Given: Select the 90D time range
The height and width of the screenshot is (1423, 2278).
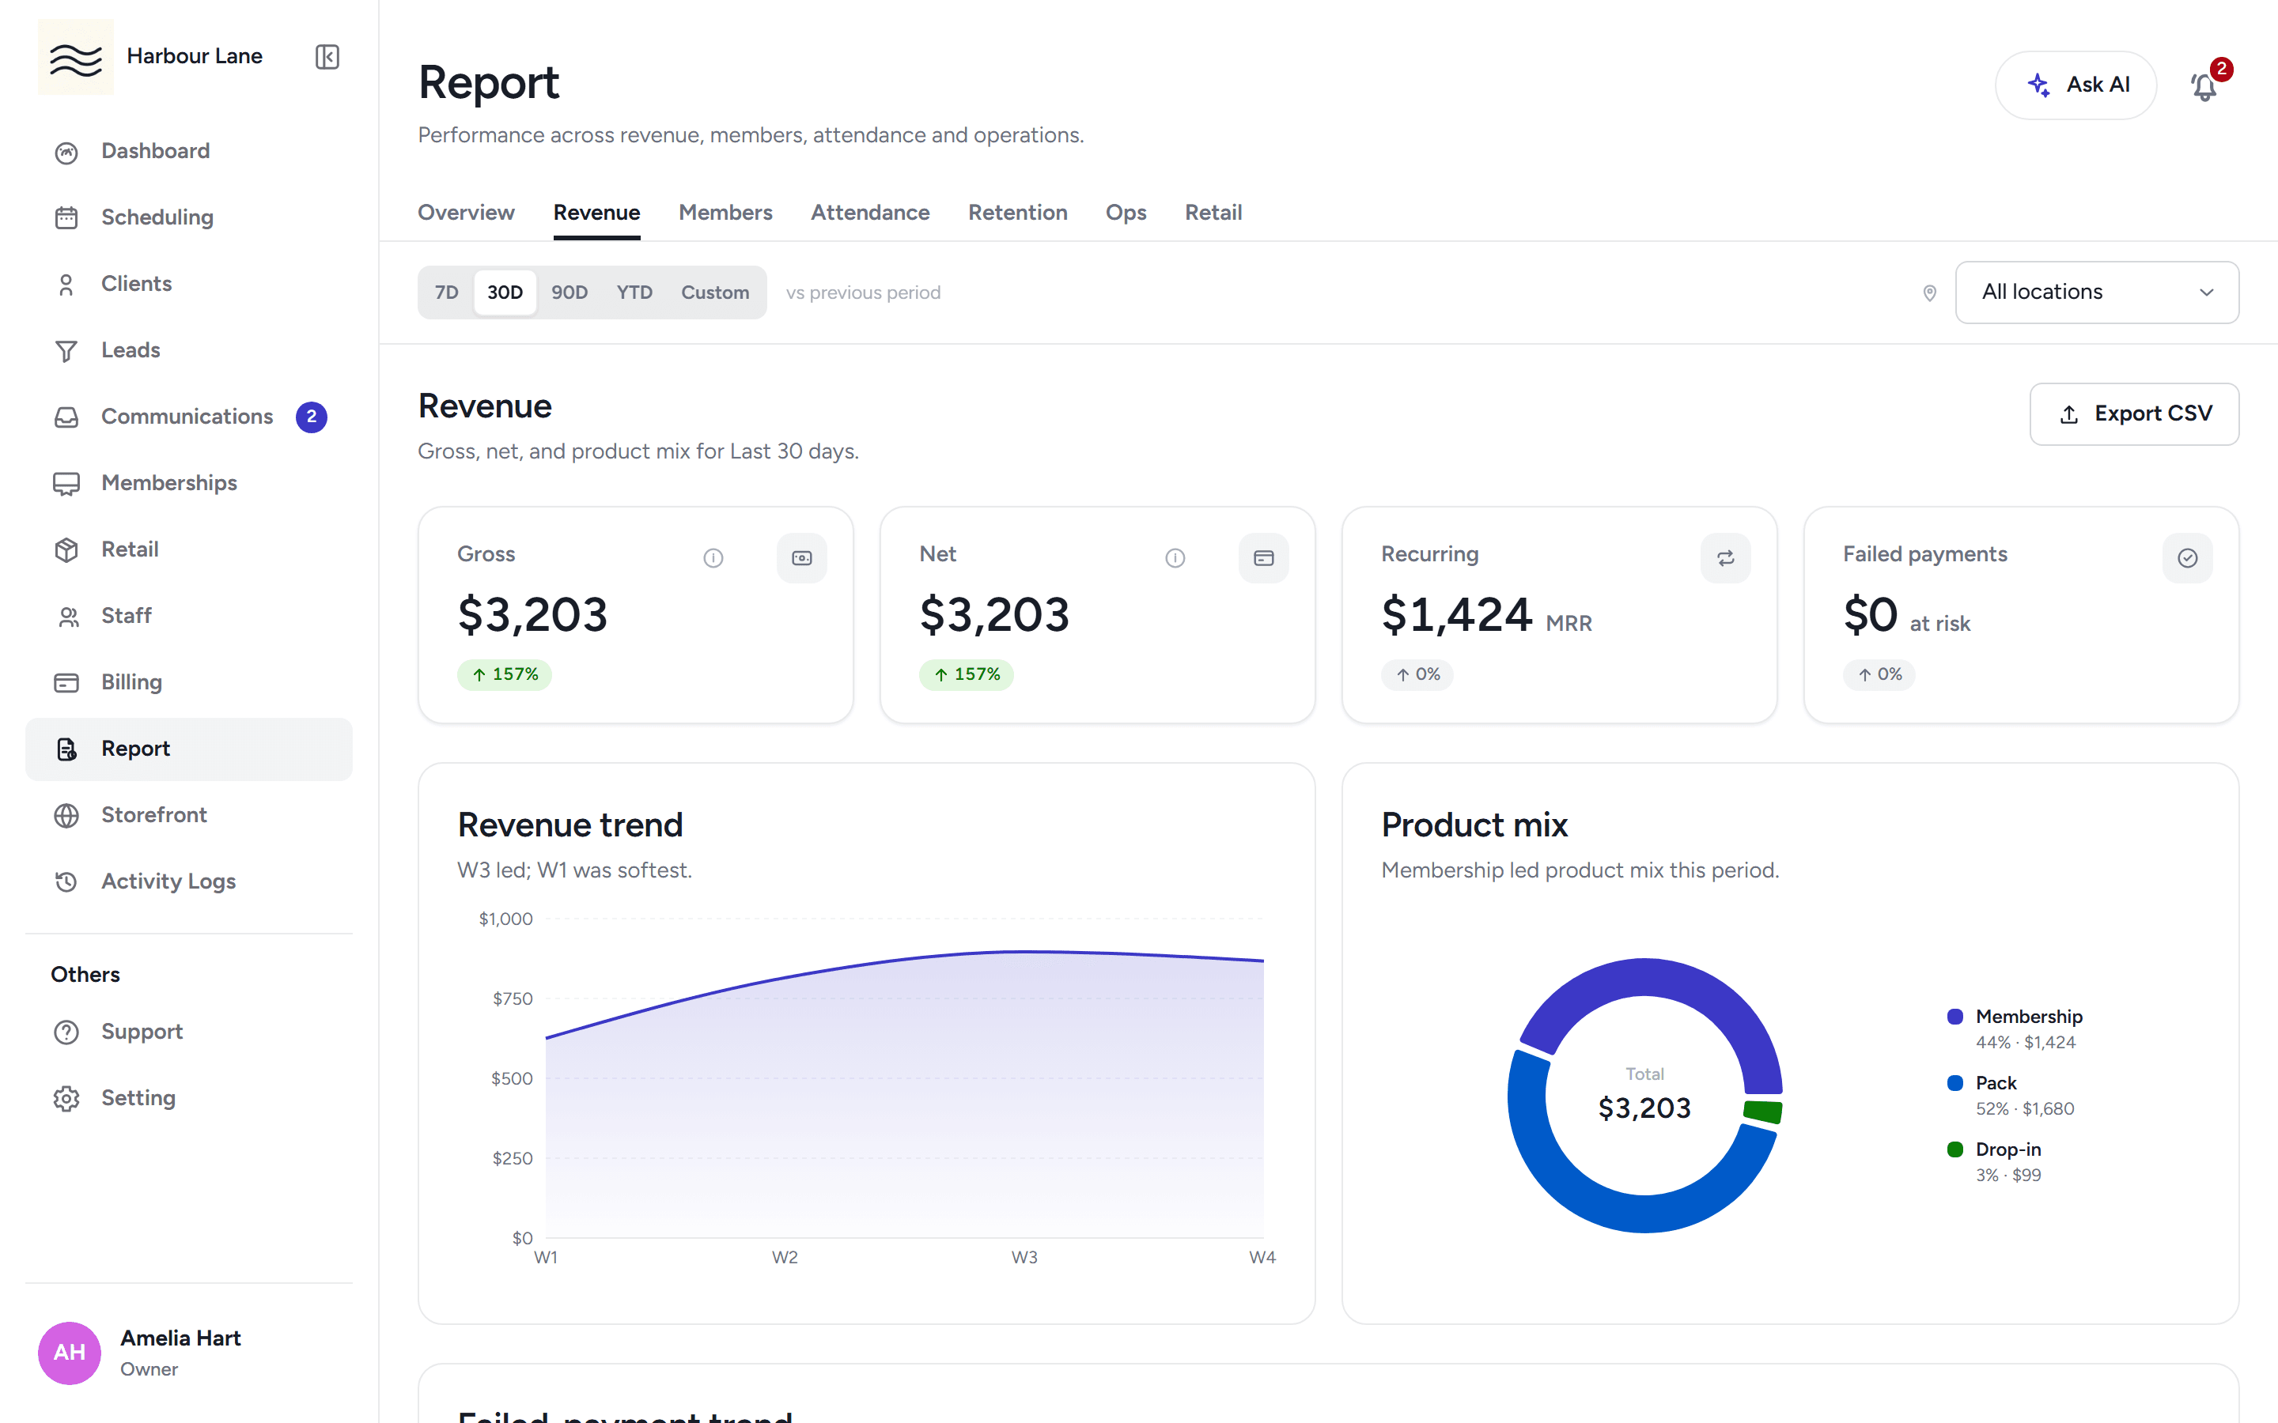Looking at the screenshot, I should [x=569, y=293].
